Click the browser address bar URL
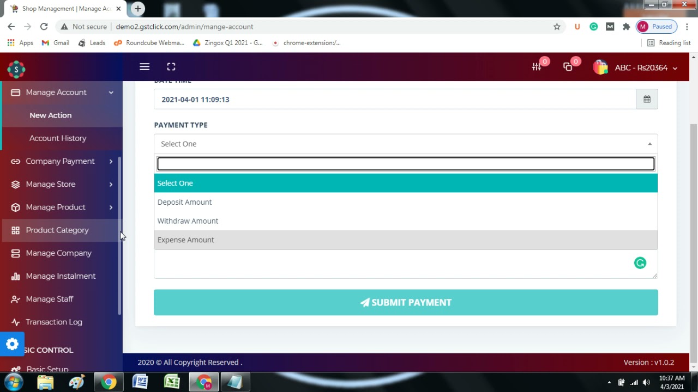 tap(184, 27)
